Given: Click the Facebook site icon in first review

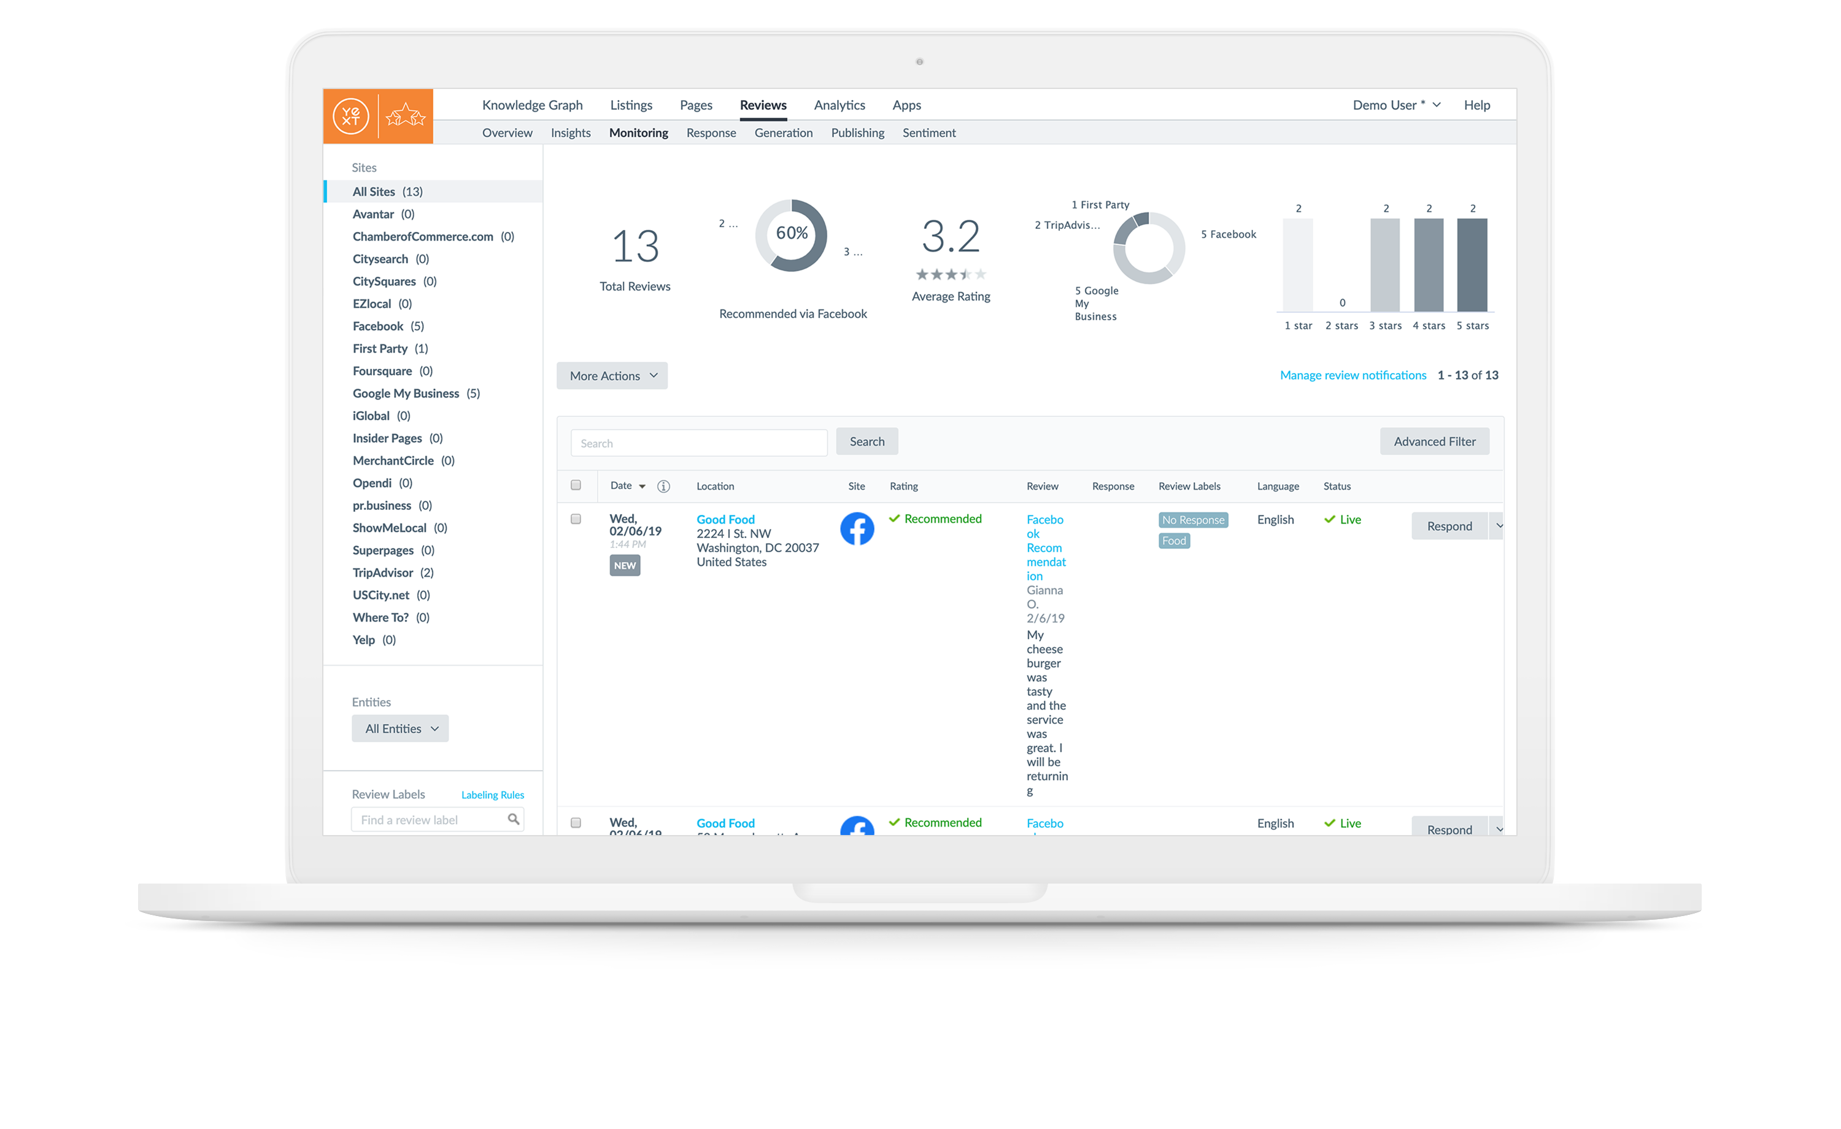Looking at the screenshot, I should tap(857, 529).
